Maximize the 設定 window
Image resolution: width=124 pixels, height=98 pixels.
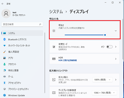113,3
